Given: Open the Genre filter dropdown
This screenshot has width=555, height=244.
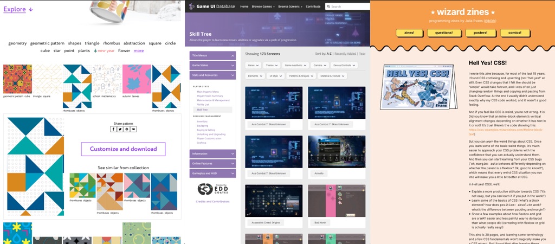Looking at the screenshot, I should pyautogui.click(x=253, y=65).
